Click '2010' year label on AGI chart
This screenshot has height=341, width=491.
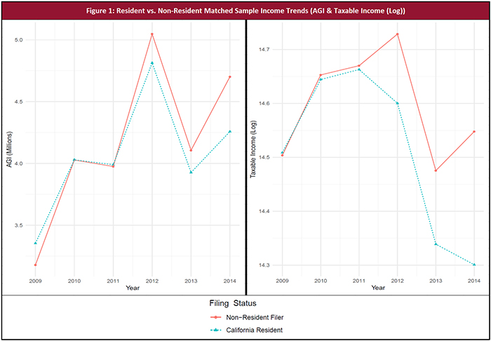click(74, 281)
